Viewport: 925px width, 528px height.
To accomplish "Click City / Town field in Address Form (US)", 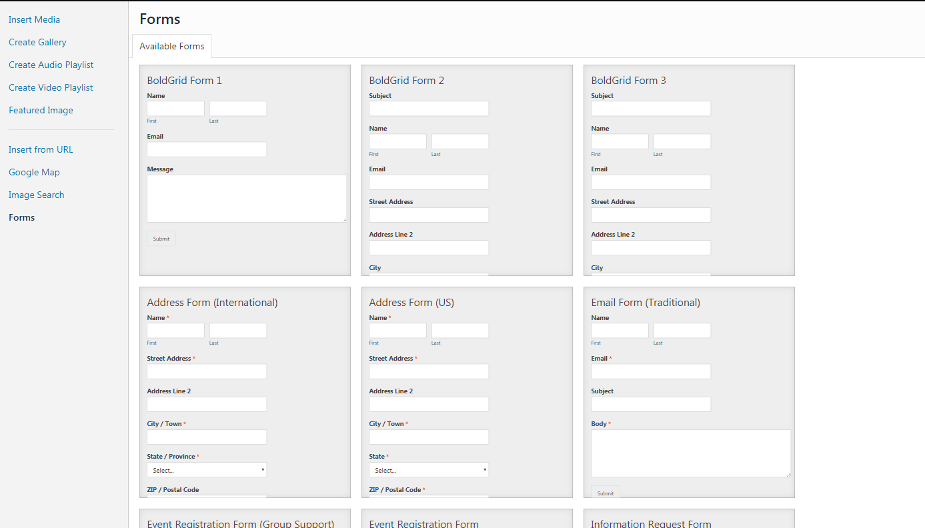I will tap(429, 437).
